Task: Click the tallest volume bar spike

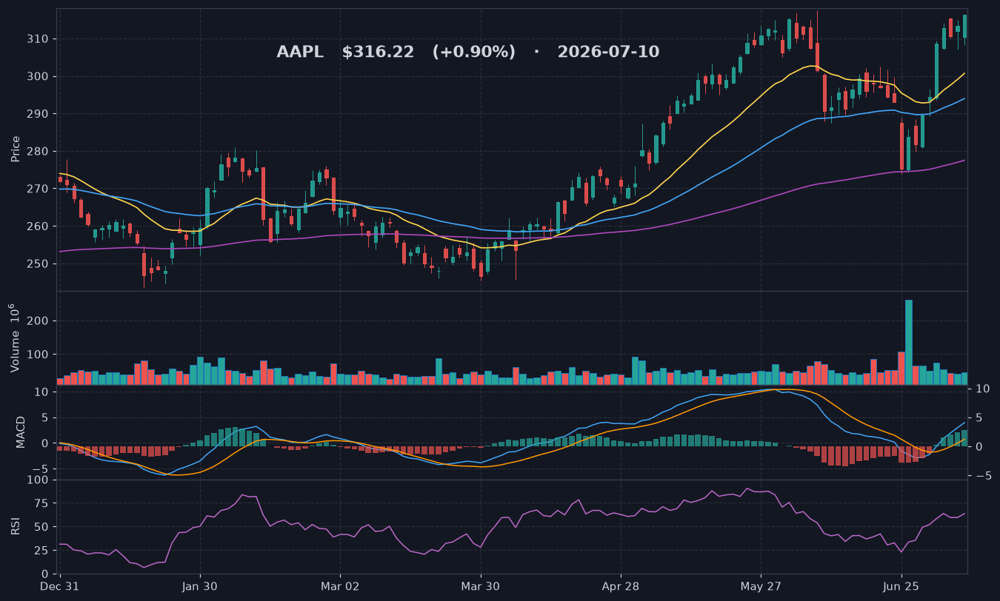Action: coord(909,342)
